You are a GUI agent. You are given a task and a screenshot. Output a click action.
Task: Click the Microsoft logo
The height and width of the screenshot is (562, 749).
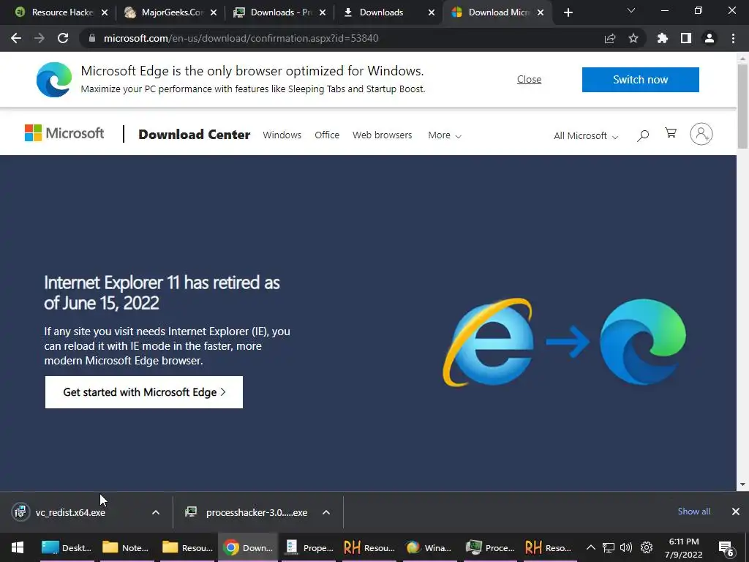pos(64,133)
